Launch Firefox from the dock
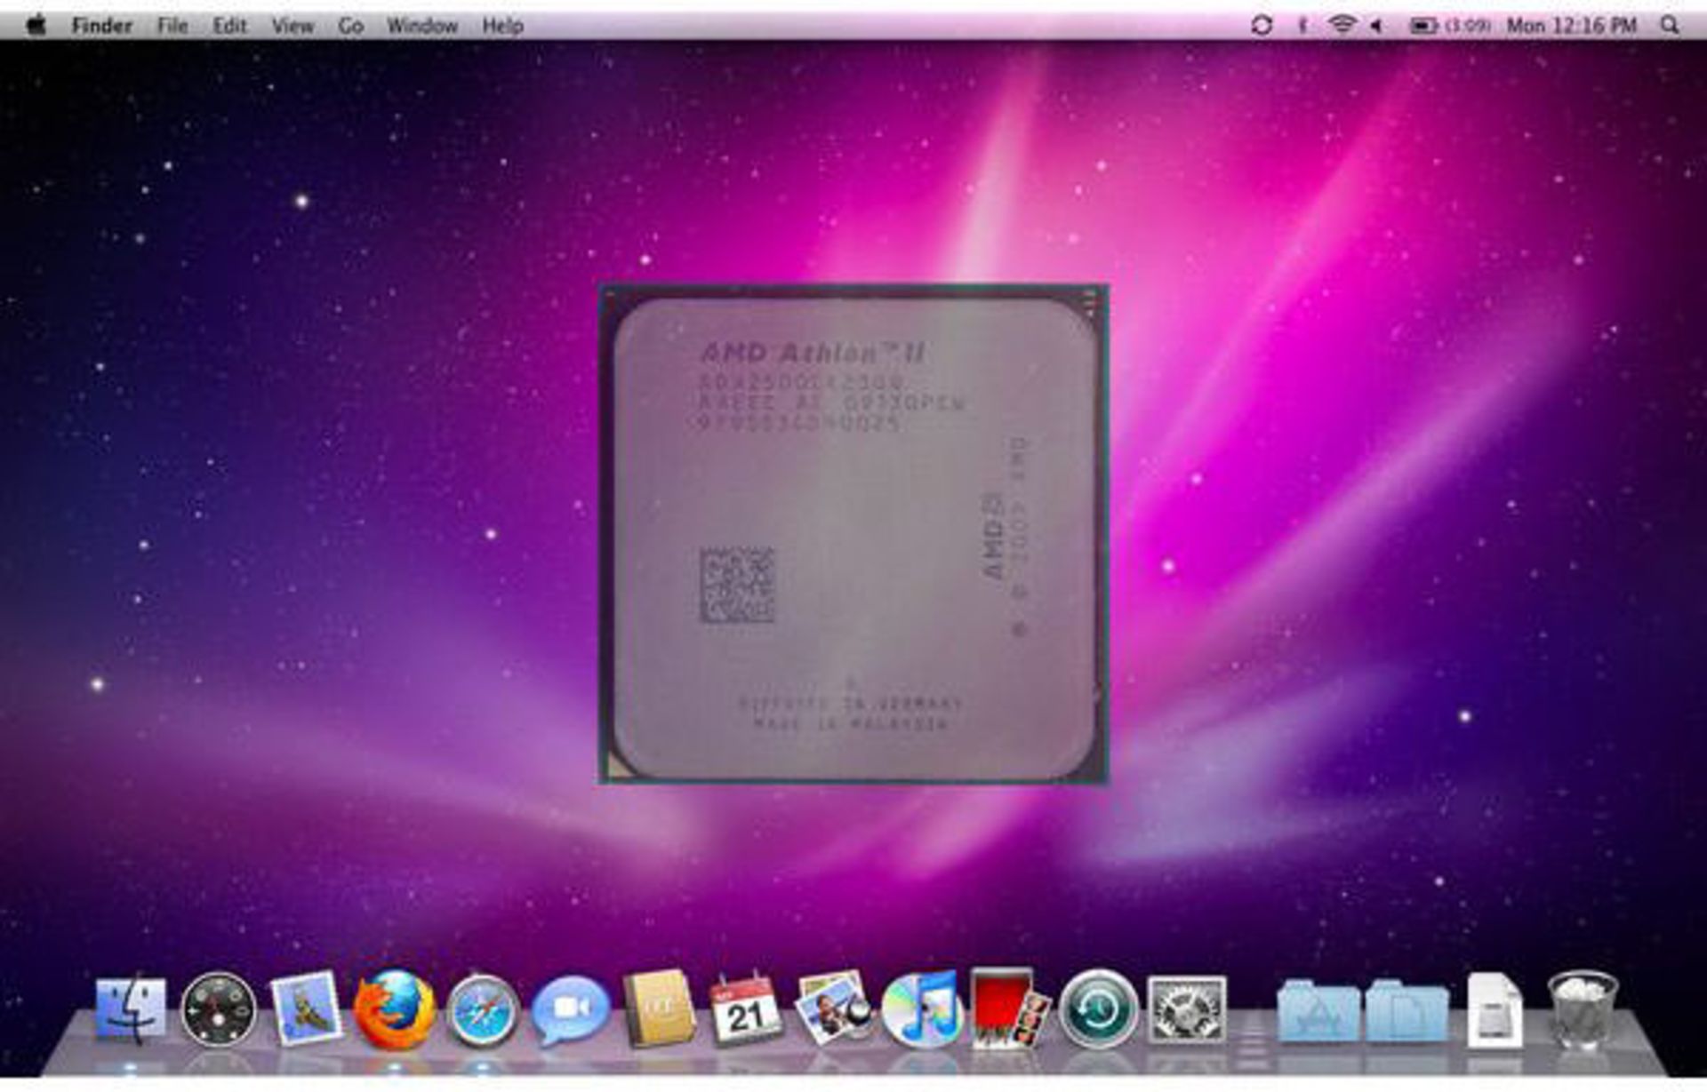This screenshot has height=1092, width=1707. pos(395,1009)
